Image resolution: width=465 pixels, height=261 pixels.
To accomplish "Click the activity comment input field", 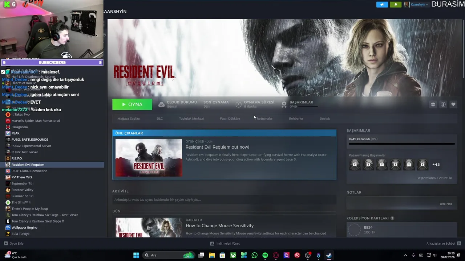I will pyautogui.click(x=224, y=200).
